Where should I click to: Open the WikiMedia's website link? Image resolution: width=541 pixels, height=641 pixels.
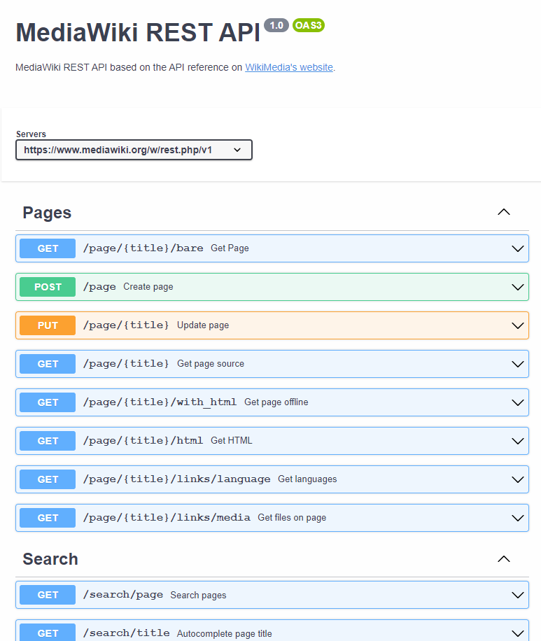[289, 67]
